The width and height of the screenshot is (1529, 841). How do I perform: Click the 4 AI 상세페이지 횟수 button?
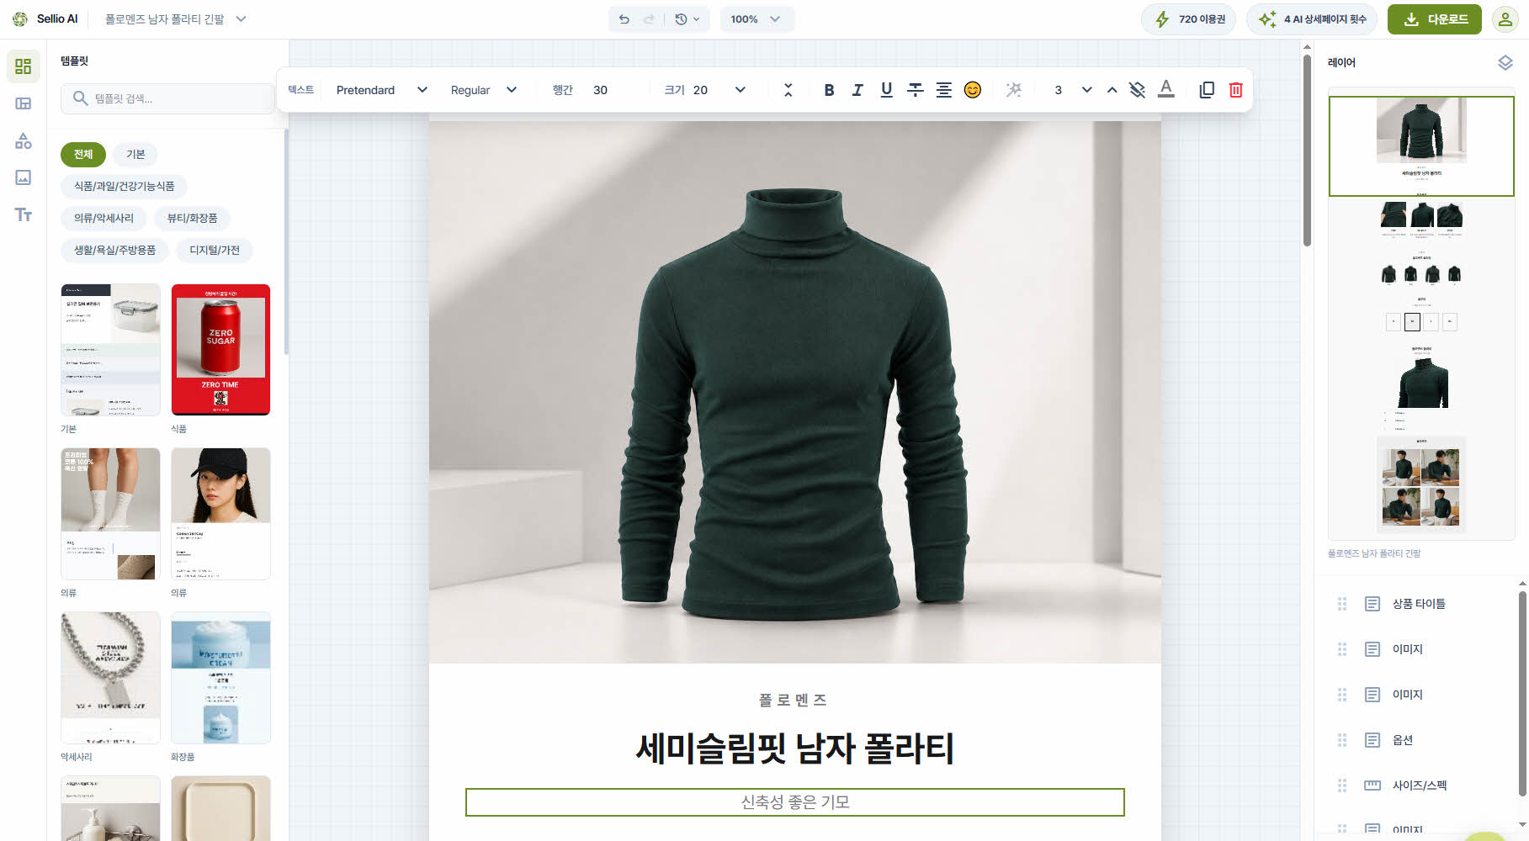[x=1311, y=19]
